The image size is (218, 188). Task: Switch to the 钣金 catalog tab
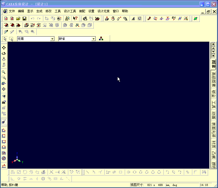(x=213, y=94)
